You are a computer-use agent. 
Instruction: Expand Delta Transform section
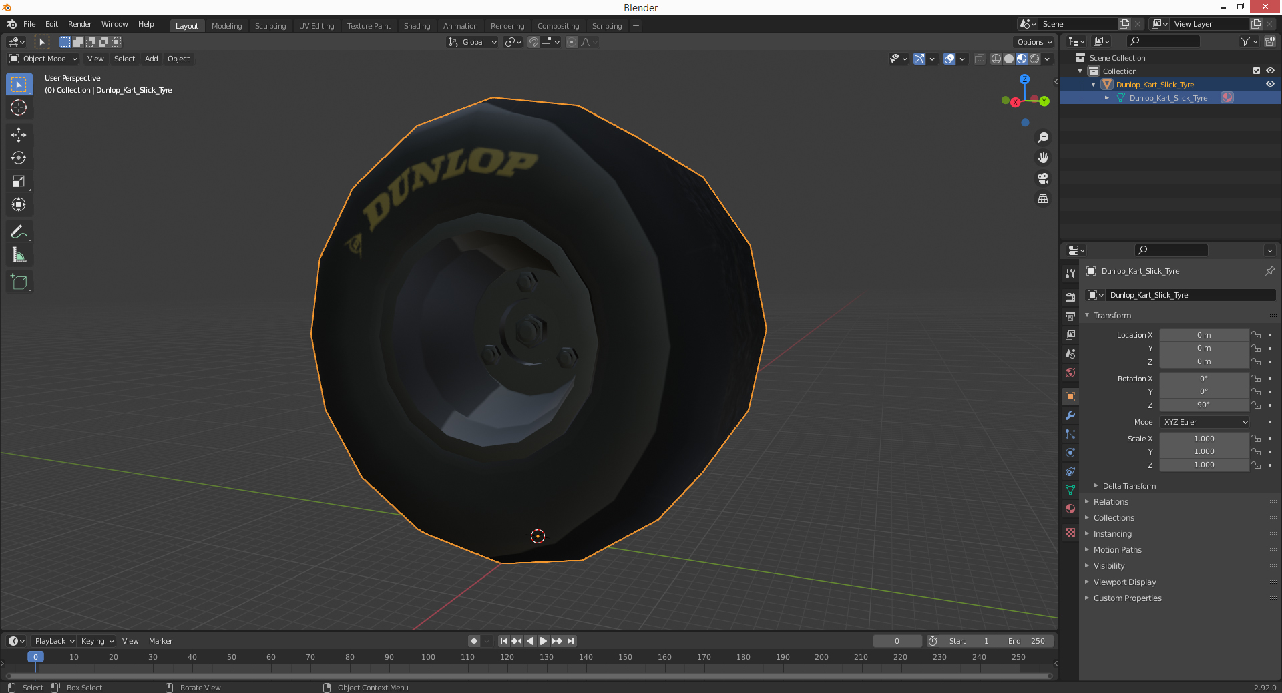[x=1128, y=486]
